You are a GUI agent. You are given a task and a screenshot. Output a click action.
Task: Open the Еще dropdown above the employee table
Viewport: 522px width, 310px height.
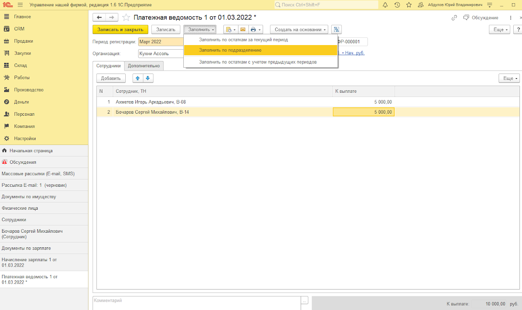pos(509,78)
